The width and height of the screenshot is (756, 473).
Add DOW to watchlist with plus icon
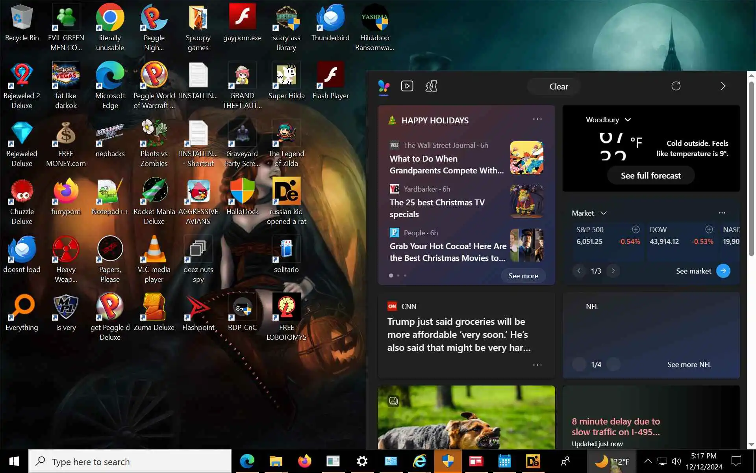(709, 229)
